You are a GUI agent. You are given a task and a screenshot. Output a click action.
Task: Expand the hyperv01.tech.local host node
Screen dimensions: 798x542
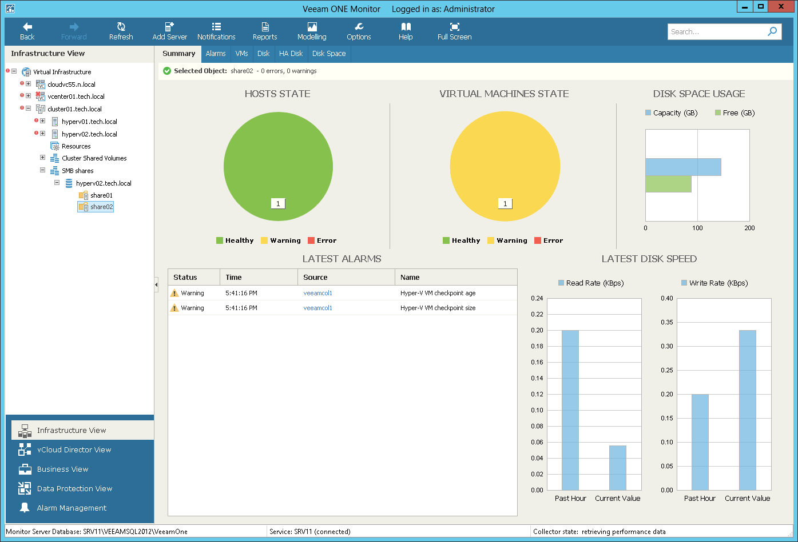tap(43, 121)
